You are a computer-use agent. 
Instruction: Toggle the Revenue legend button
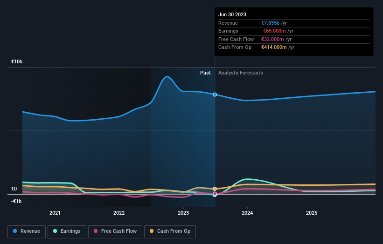pos(27,231)
